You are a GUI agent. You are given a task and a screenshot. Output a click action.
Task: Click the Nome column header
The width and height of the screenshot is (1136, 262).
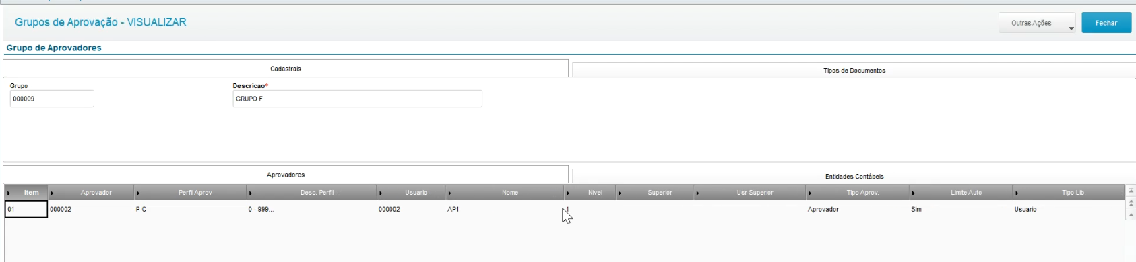505,193
